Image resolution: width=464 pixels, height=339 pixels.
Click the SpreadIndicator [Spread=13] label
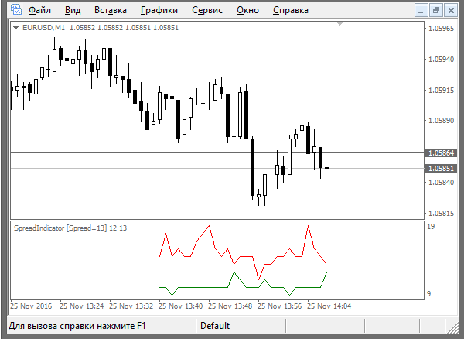pyautogui.click(x=60, y=228)
